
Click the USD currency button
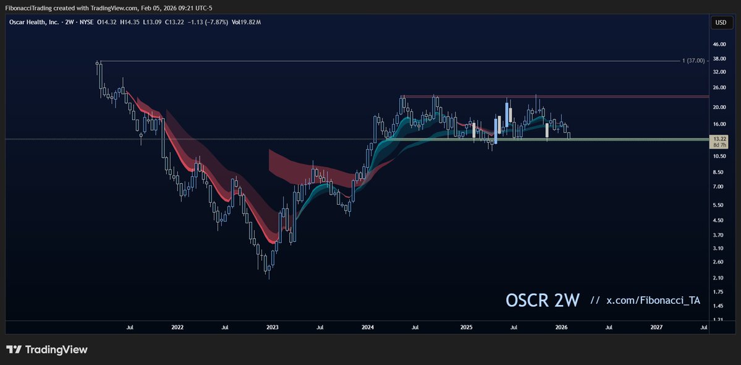coord(721,22)
